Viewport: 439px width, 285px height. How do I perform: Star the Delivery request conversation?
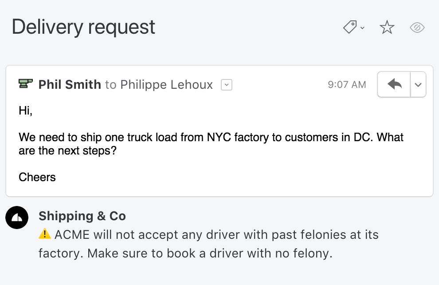(x=387, y=27)
